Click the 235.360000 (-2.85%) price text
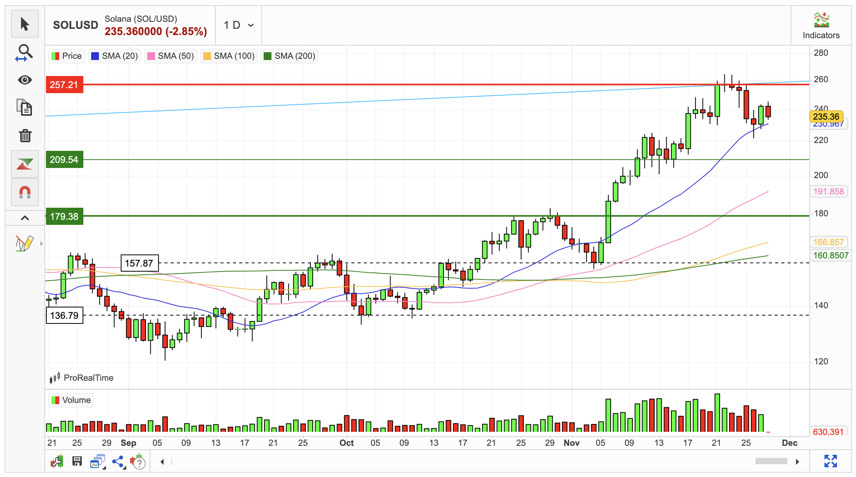 156,32
